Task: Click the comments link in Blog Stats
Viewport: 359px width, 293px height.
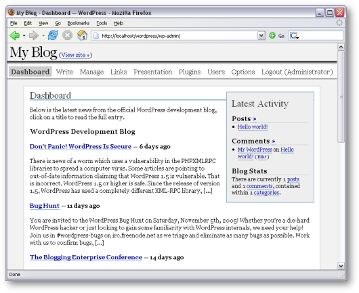Action: 259,186
